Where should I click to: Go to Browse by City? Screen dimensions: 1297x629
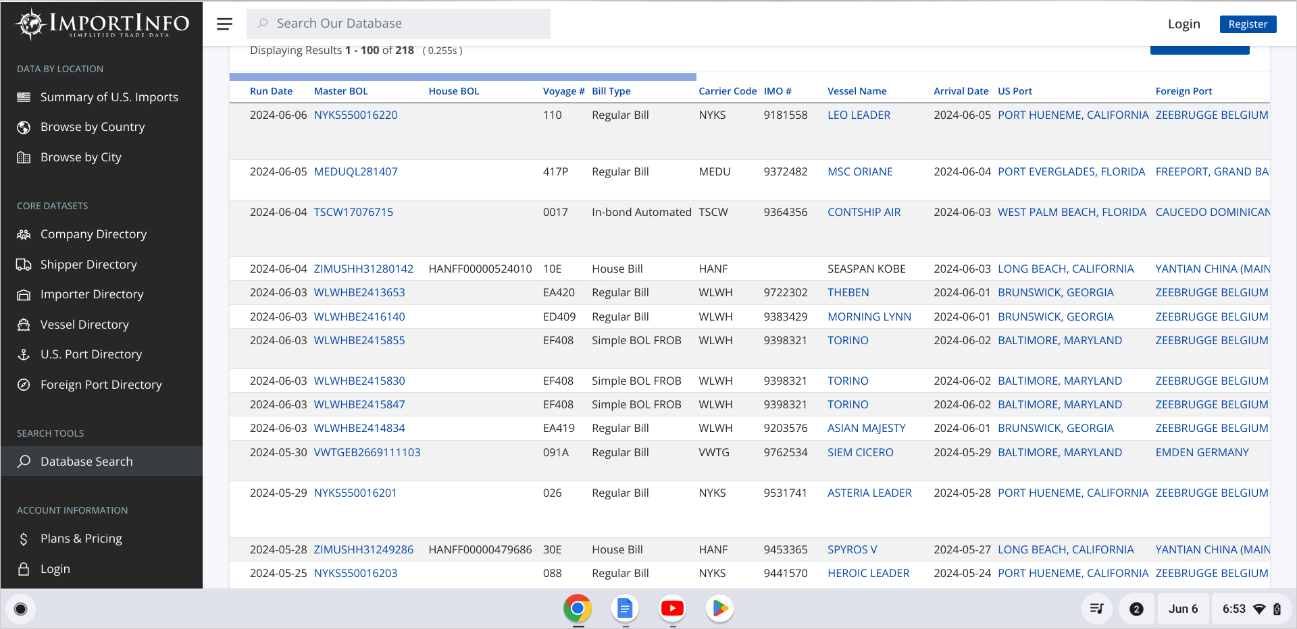[x=81, y=157]
